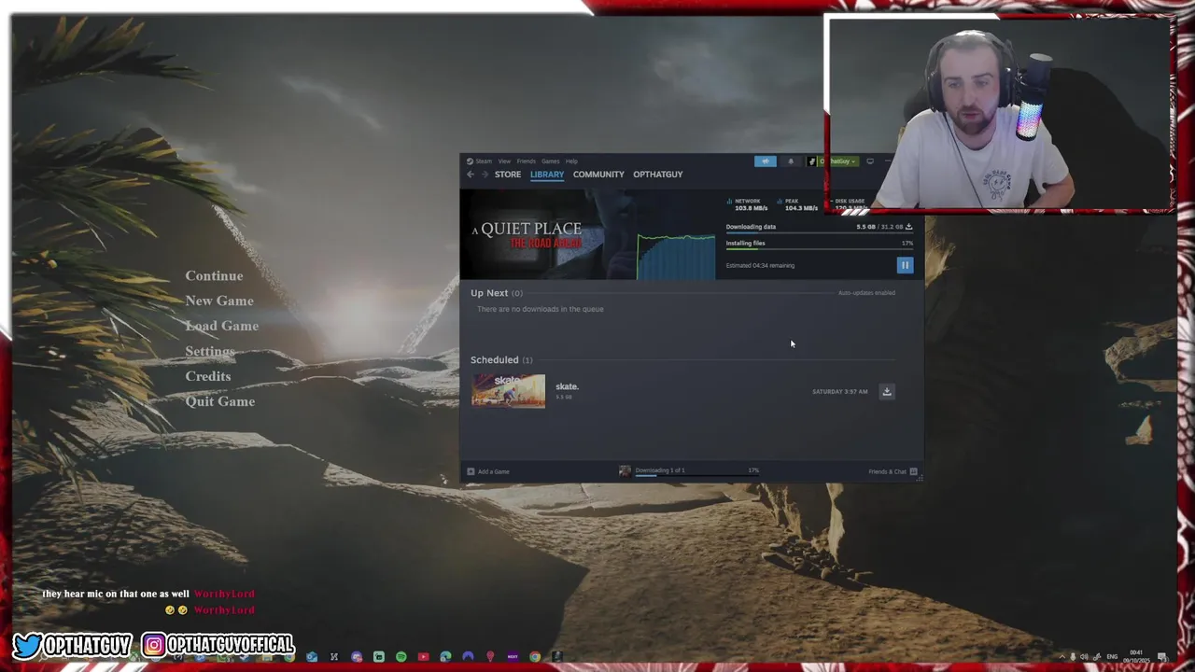Open Friends & Chat
The width and height of the screenshot is (1195, 672).
893,471
